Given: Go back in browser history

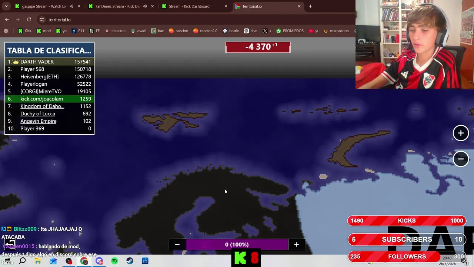Looking at the screenshot, I should tap(7, 20).
